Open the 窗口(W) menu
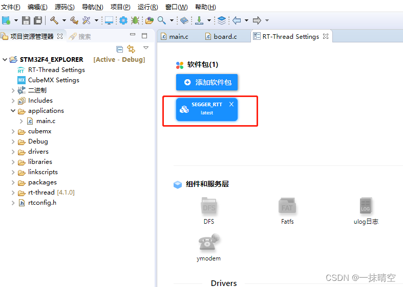 (x=176, y=7)
